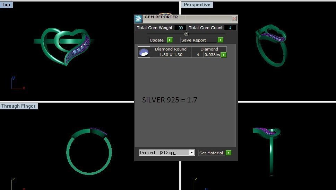Click the Total Gem Count value 4
This screenshot has width=336, height=190.
[x=230, y=28]
